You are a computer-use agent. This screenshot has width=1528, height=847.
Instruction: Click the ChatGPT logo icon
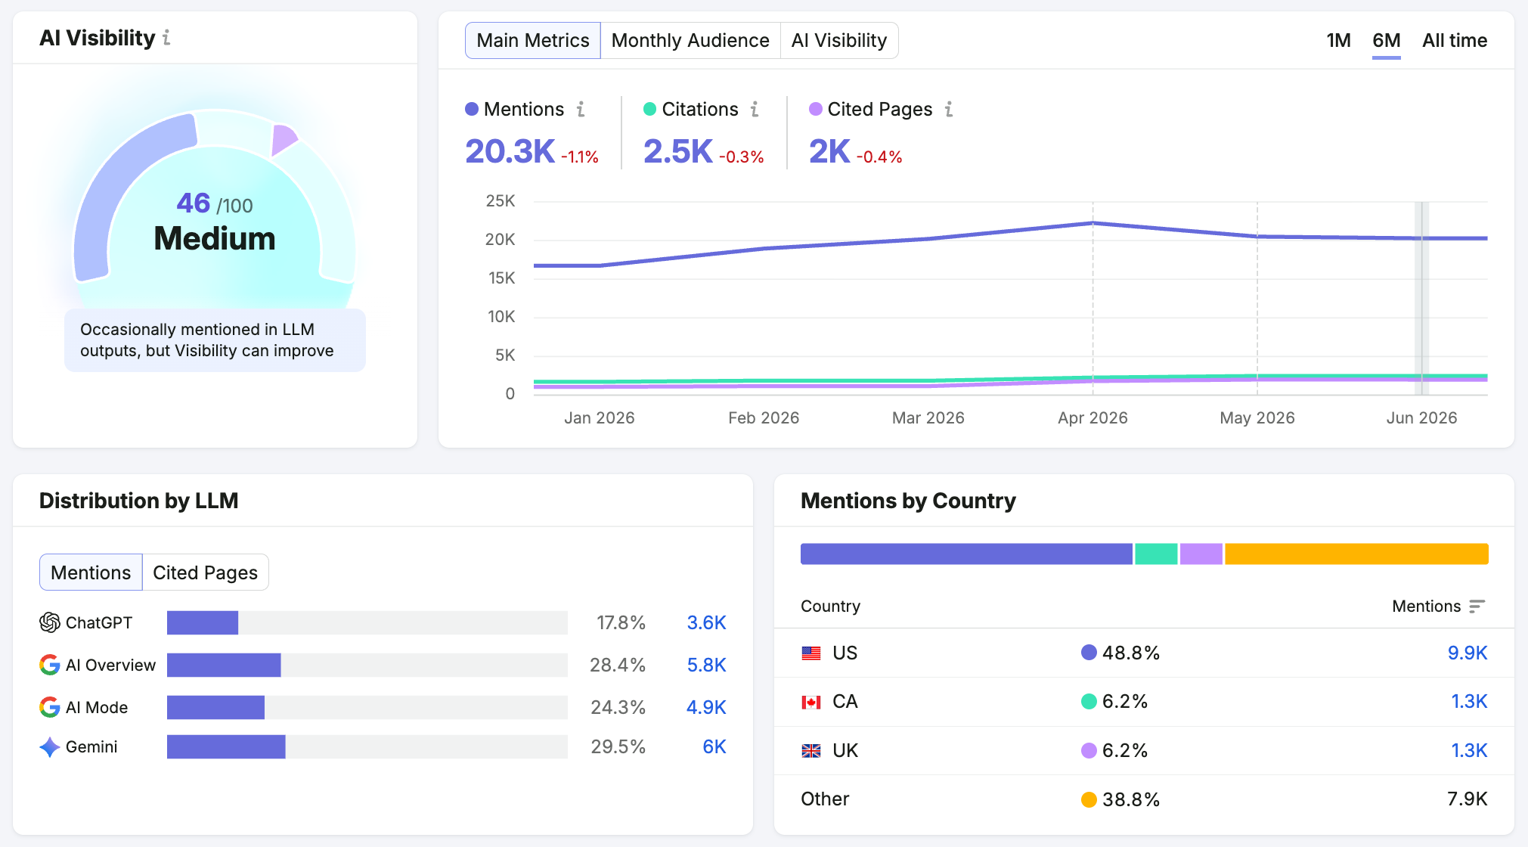pyautogui.click(x=50, y=622)
